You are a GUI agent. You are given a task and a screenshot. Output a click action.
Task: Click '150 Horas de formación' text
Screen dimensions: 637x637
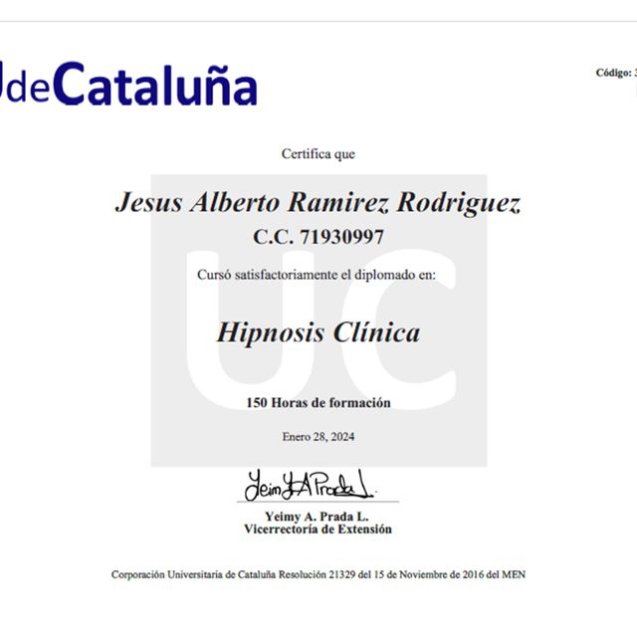tap(318, 402)
